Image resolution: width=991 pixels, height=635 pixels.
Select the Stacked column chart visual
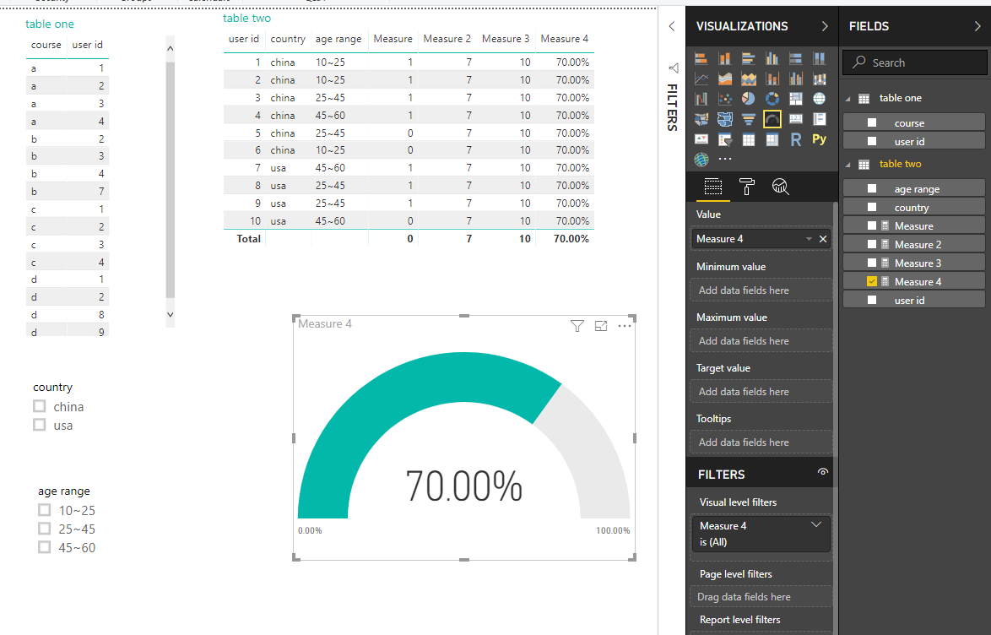tap(725, 59)
